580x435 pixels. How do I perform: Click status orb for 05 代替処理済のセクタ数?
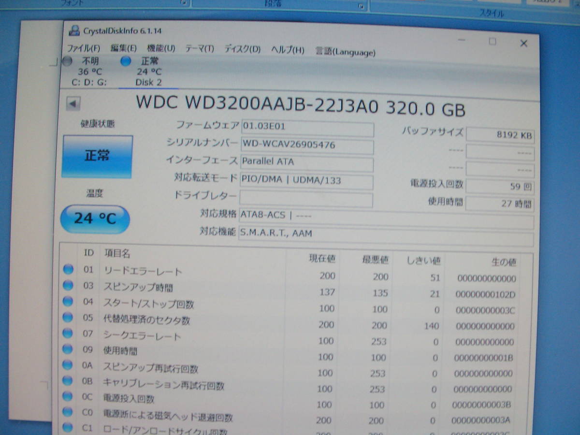tap(68, 317)
